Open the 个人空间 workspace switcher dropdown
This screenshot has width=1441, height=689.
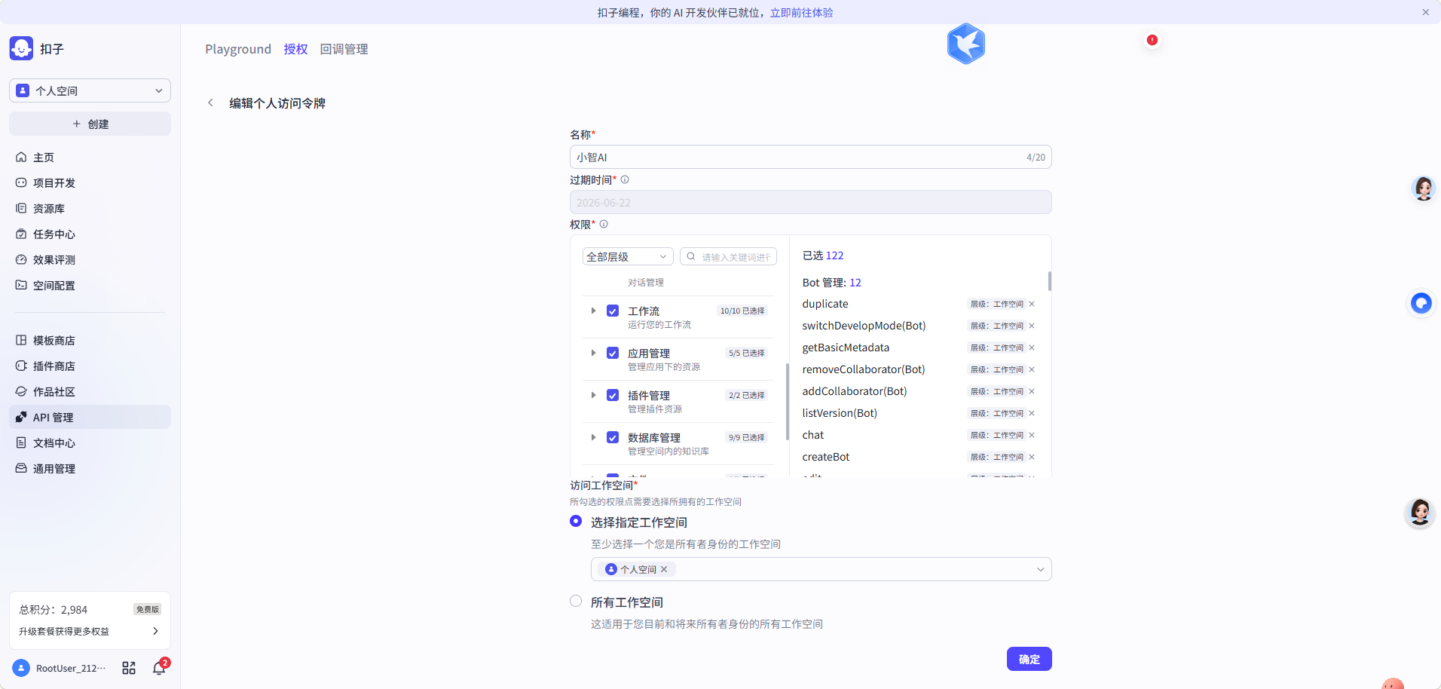pos(90,90)
